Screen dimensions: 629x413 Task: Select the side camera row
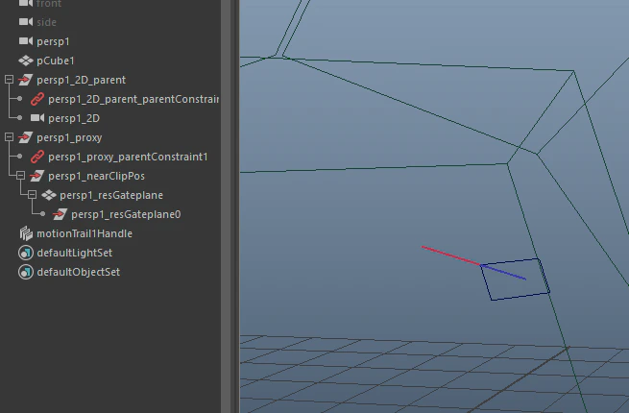(46, 22)
